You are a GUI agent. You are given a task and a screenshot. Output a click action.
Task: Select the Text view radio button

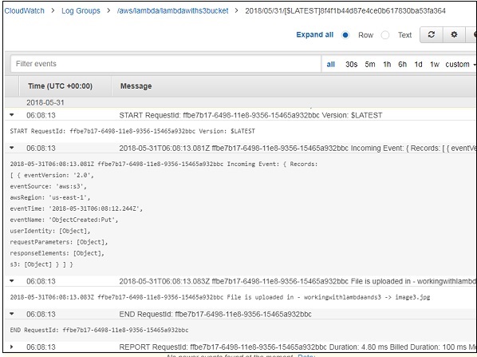(385, 35)
